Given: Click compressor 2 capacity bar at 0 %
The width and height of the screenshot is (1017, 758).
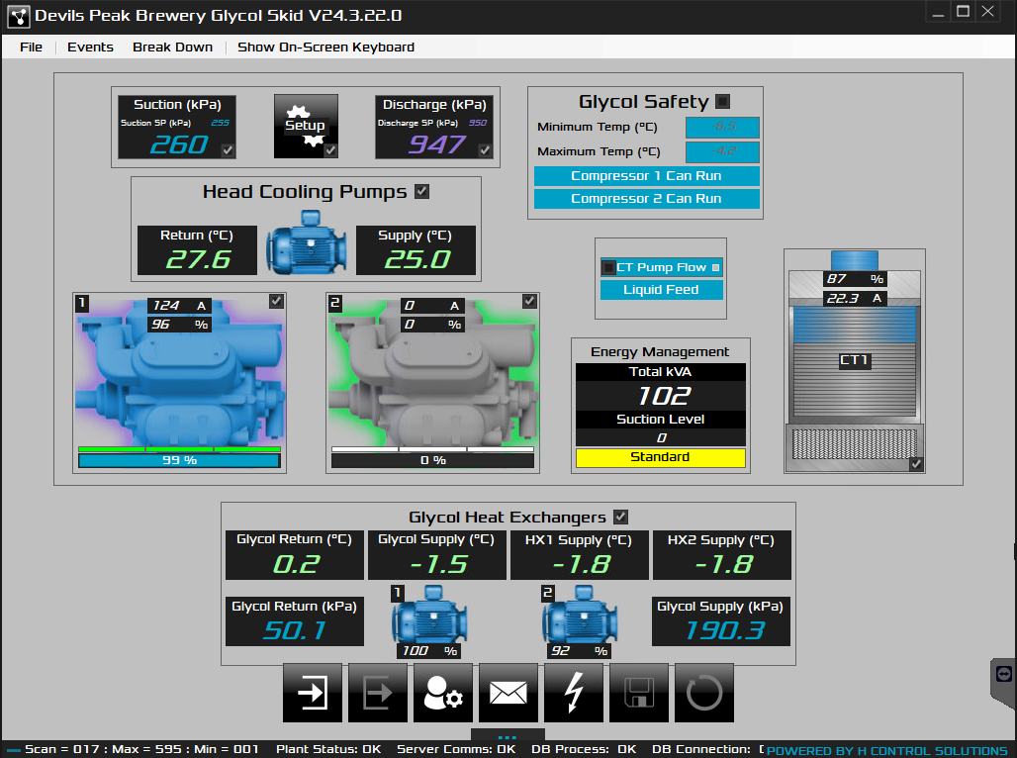Looking at the screenshot, I should tap(432, 460).
